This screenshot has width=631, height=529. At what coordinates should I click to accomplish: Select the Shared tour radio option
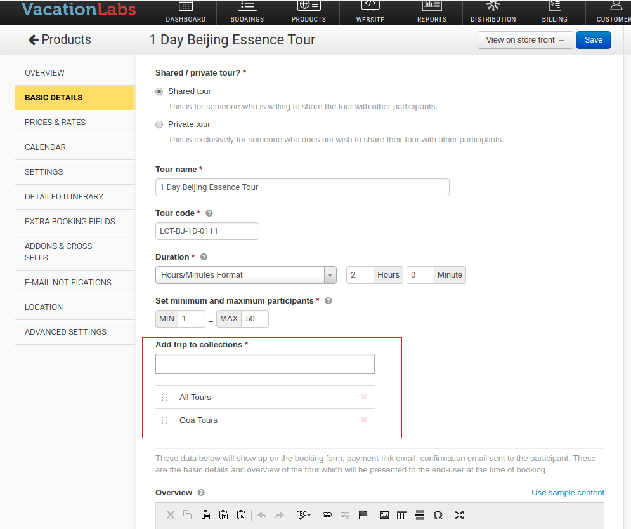point(159,91)
